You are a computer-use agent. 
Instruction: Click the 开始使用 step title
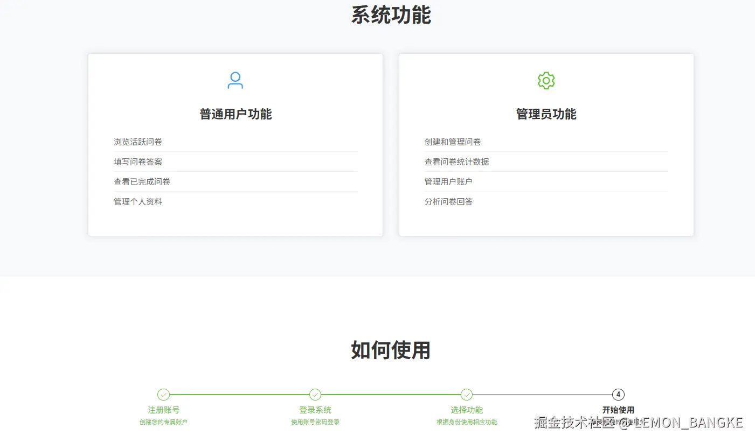click(x=618, y=410)
